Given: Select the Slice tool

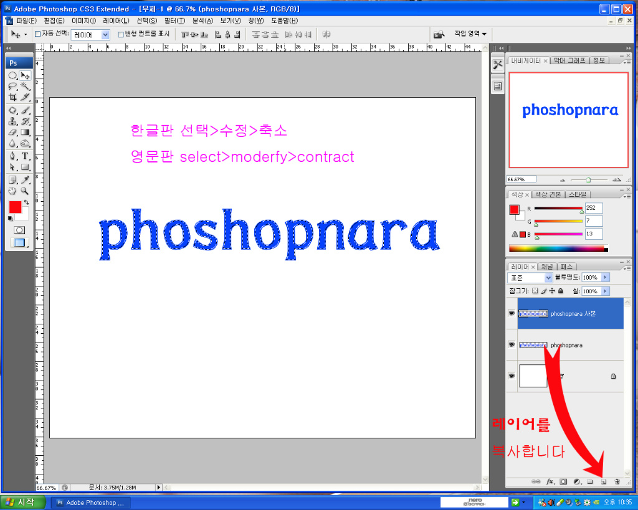Looking at the screenshot, I should [25, 97].
